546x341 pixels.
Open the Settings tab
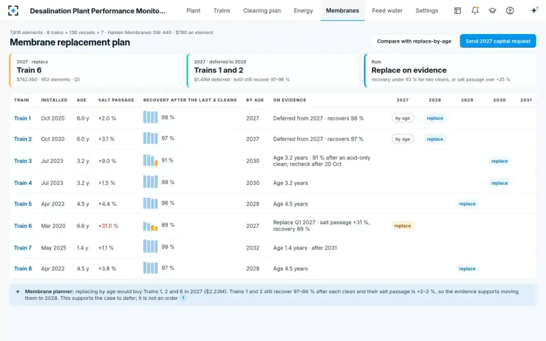point(427,10)
